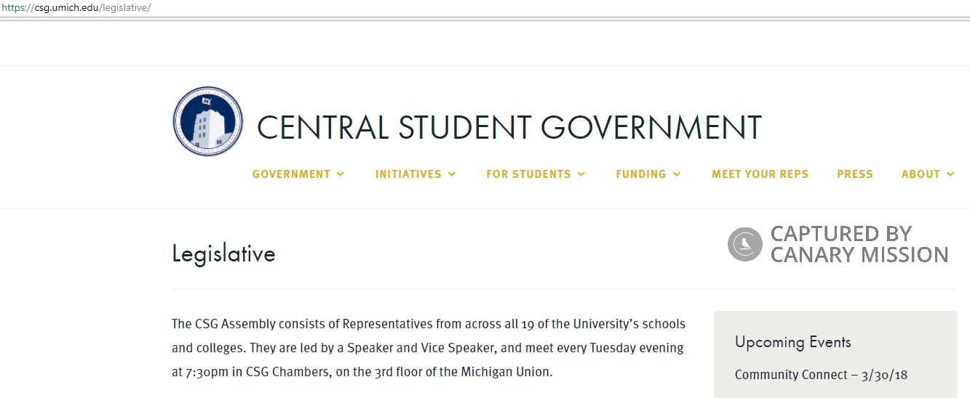The image size is (970, 398).
Task: Click the Captured by Canary Mission text
Action: click(x=859, y=244)
